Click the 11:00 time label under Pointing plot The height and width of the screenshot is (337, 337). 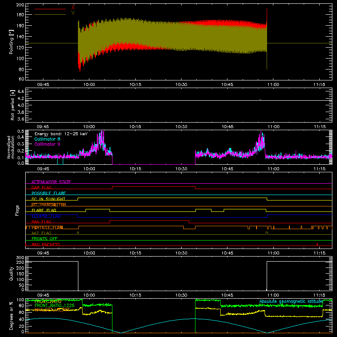tap(273, 85)
